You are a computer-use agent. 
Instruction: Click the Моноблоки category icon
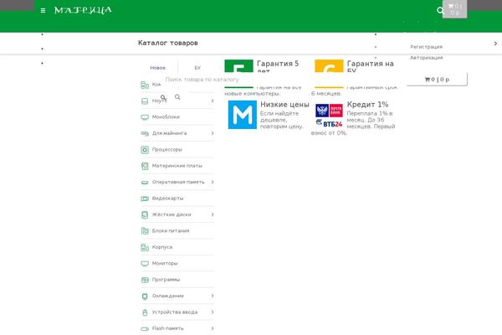click(x=145, y=117)
